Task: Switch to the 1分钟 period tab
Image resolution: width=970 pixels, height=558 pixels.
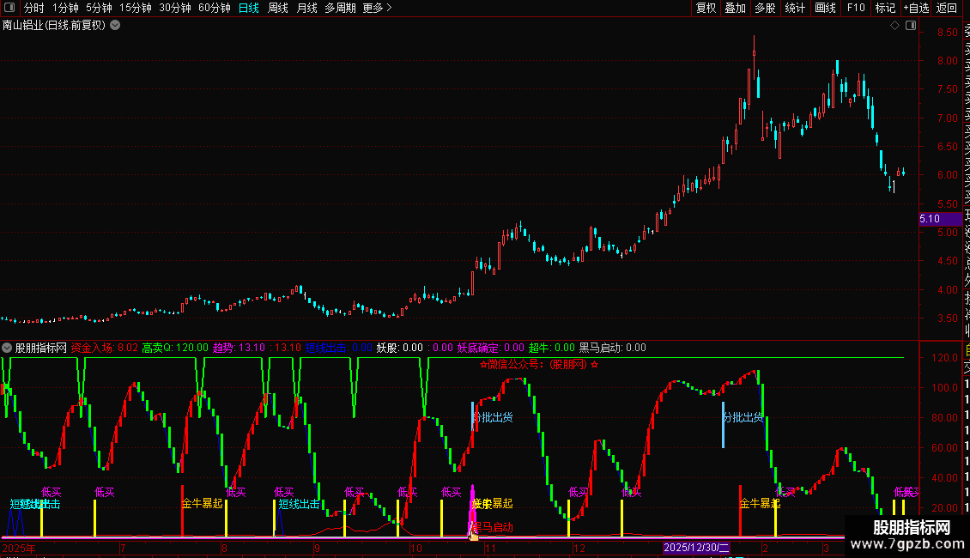Action: tap(65, 8)
